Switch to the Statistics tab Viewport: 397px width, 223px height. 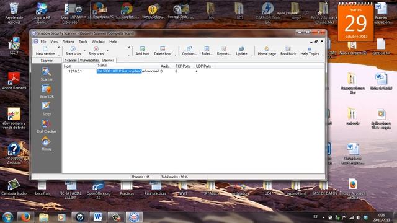pyautogui.click(x=108, y=60)
